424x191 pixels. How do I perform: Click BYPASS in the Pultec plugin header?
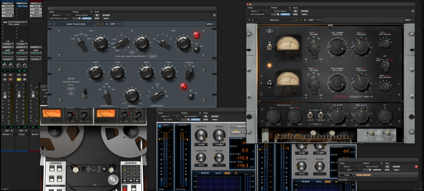tap(106, 15)
